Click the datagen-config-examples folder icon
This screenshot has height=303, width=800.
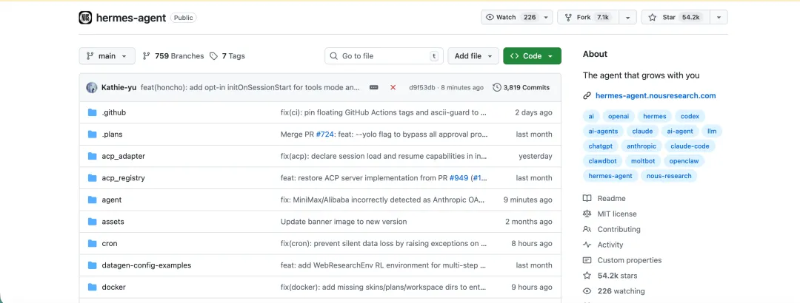point(93,265)
